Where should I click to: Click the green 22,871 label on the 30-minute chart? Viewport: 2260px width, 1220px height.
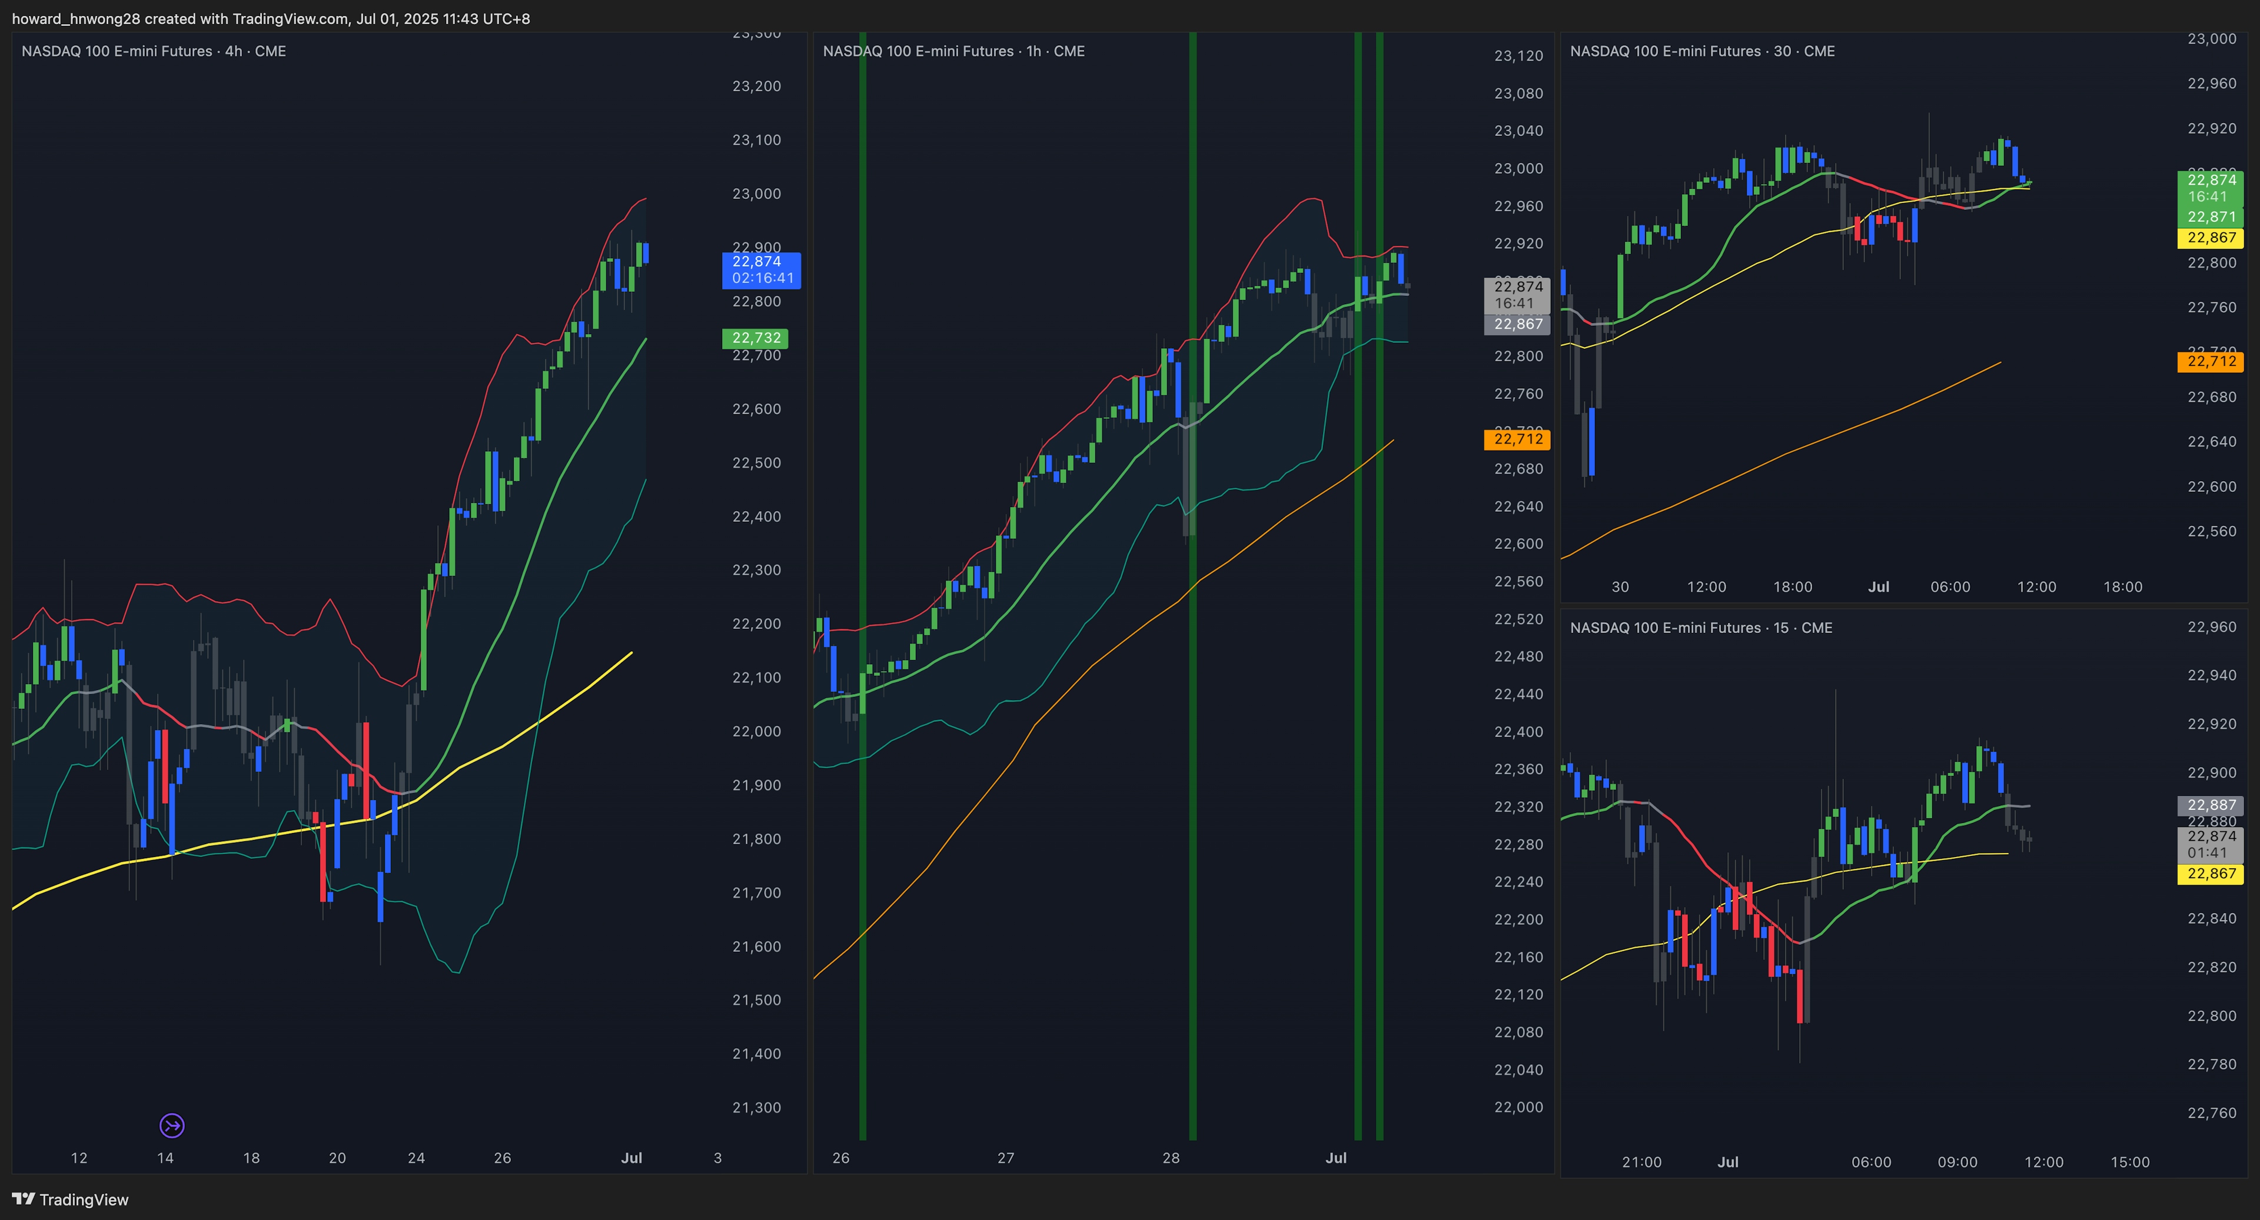click(x=2210, y=216)
